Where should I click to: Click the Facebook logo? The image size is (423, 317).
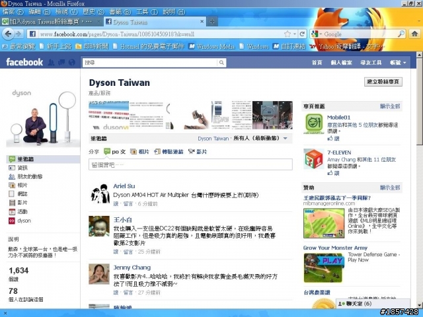click(24, 62)
